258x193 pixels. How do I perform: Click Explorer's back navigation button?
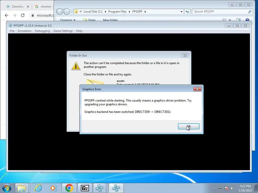pos(60,12)
